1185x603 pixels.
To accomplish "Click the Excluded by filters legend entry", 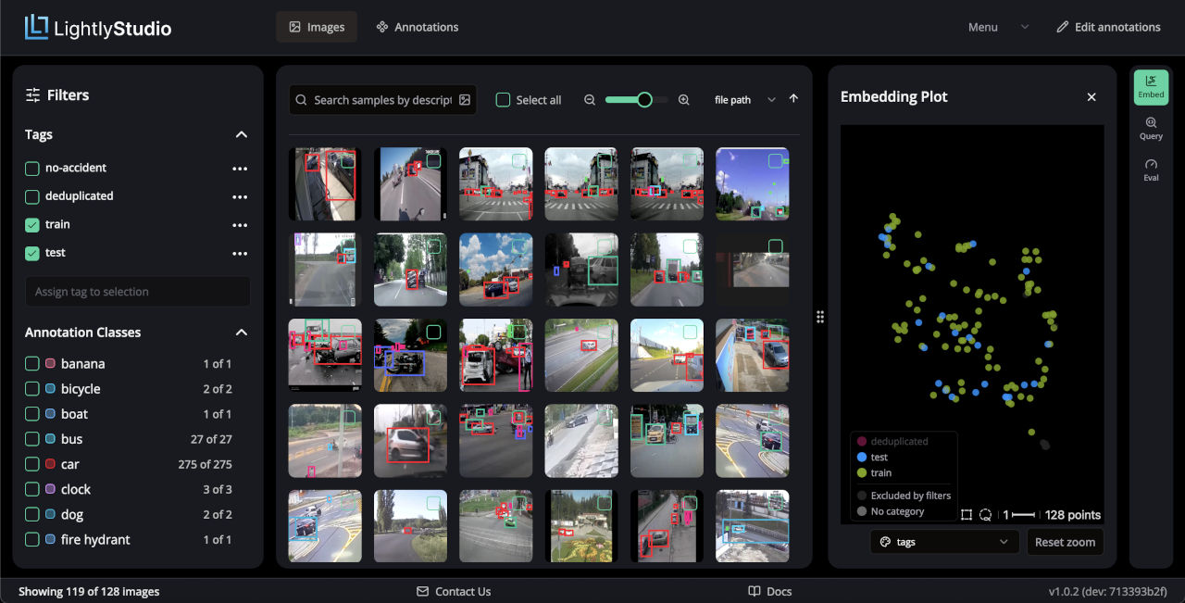I will pos(904,496).
